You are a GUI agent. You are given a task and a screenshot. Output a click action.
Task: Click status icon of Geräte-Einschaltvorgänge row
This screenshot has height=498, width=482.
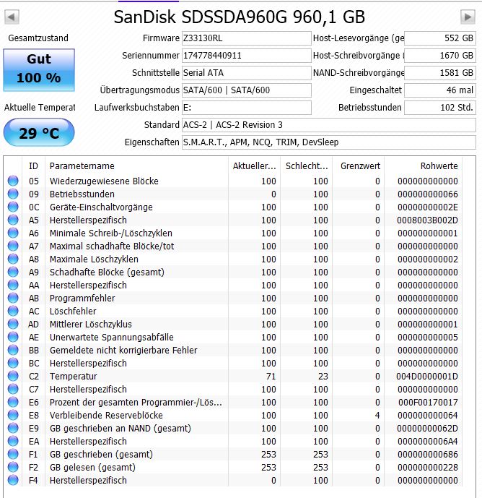point(13,207)
